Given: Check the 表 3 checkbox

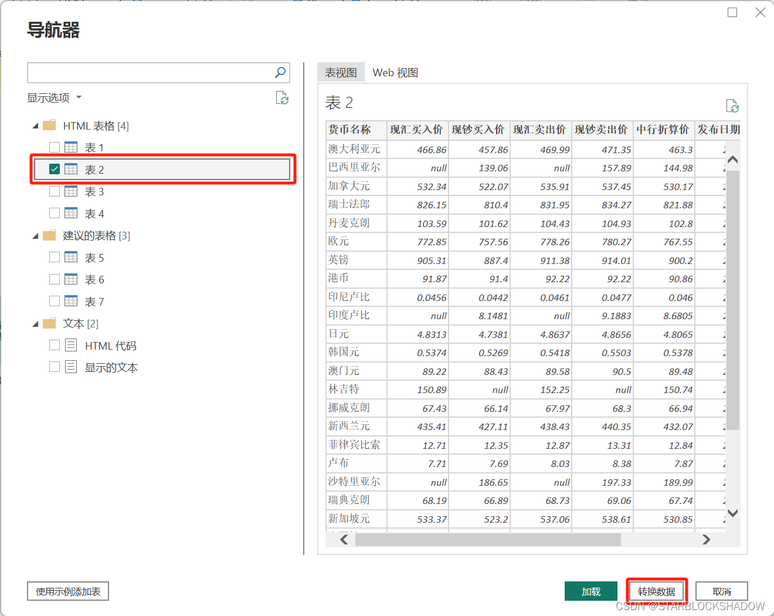Looking at the screenshot, I should pyautogui.click(x=55, y=191).
